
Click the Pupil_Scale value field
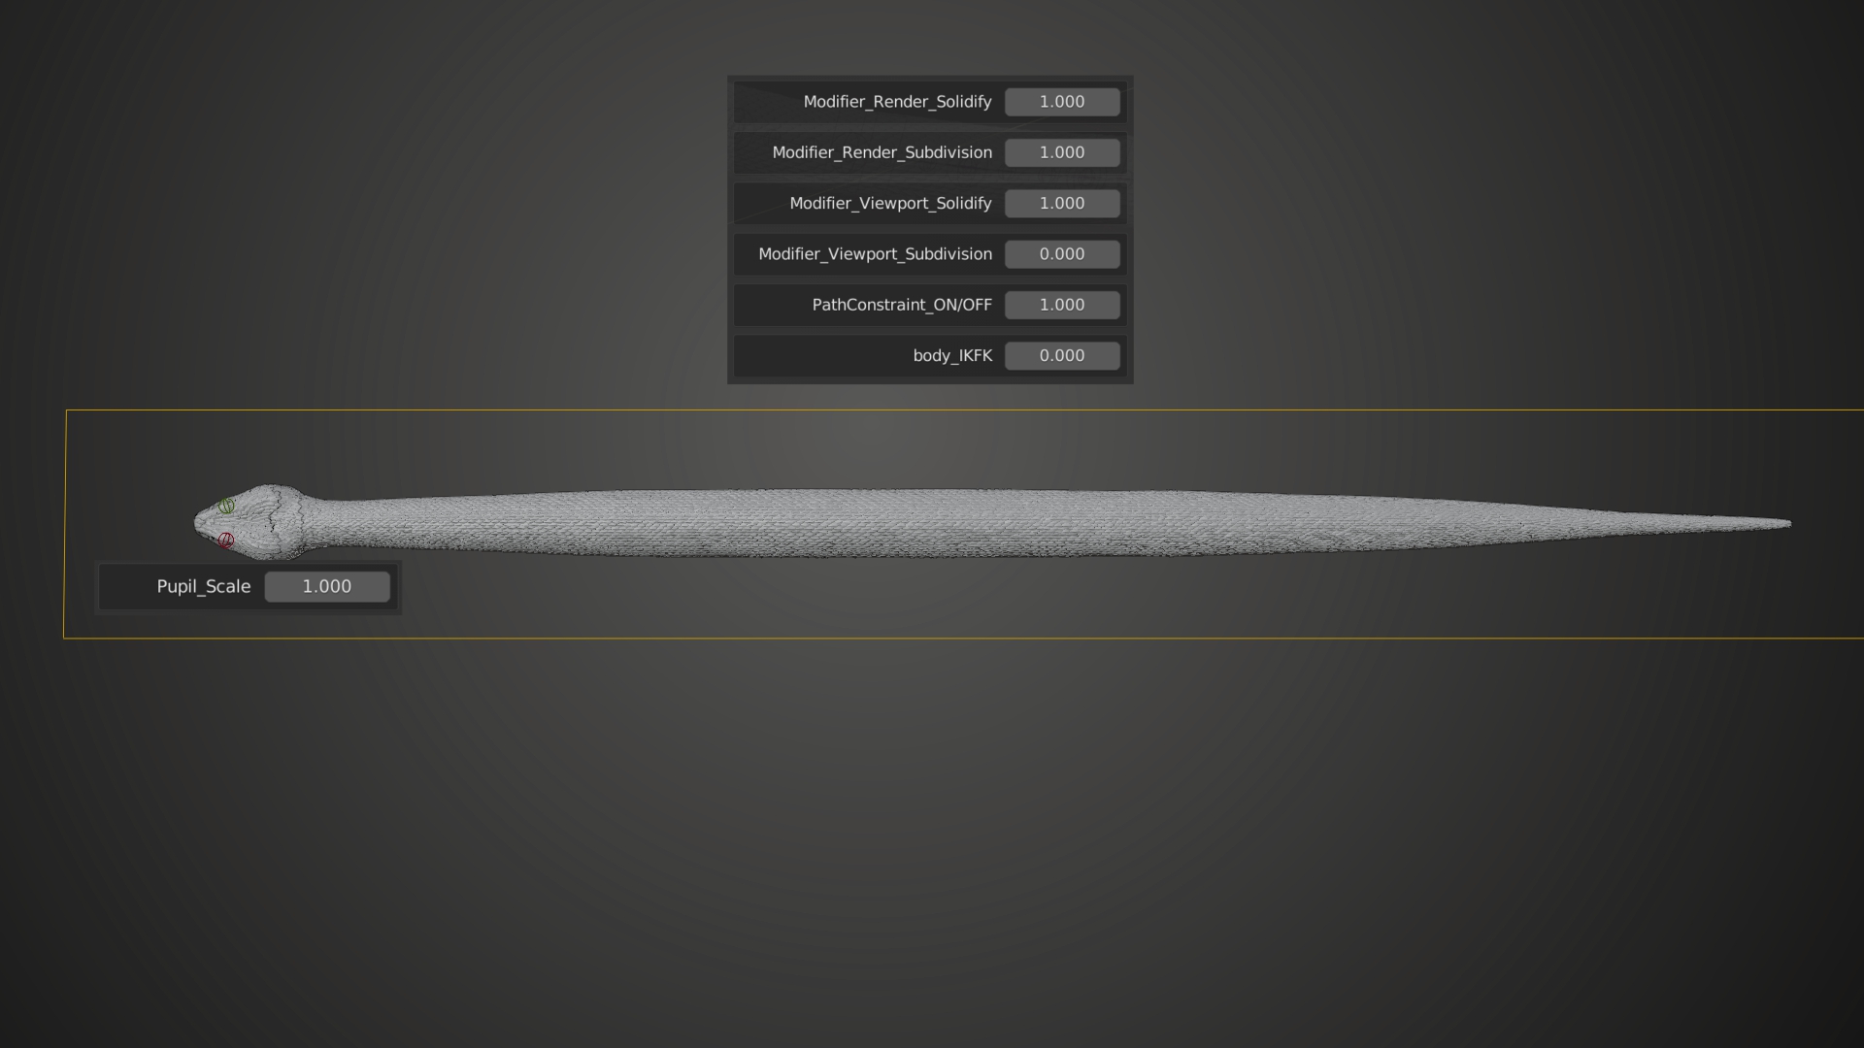click(x=327, y=587)
